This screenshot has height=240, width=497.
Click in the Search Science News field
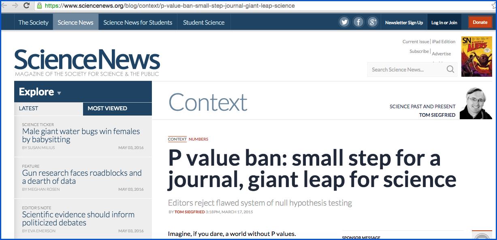[x=405, y=69]
